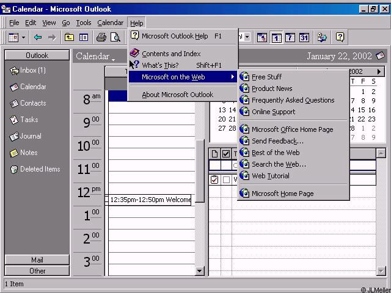Choose Search the Web... item

(293, 164)
